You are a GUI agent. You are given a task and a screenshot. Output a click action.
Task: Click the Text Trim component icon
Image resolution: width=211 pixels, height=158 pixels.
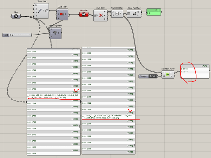click(x=62, y=14)
